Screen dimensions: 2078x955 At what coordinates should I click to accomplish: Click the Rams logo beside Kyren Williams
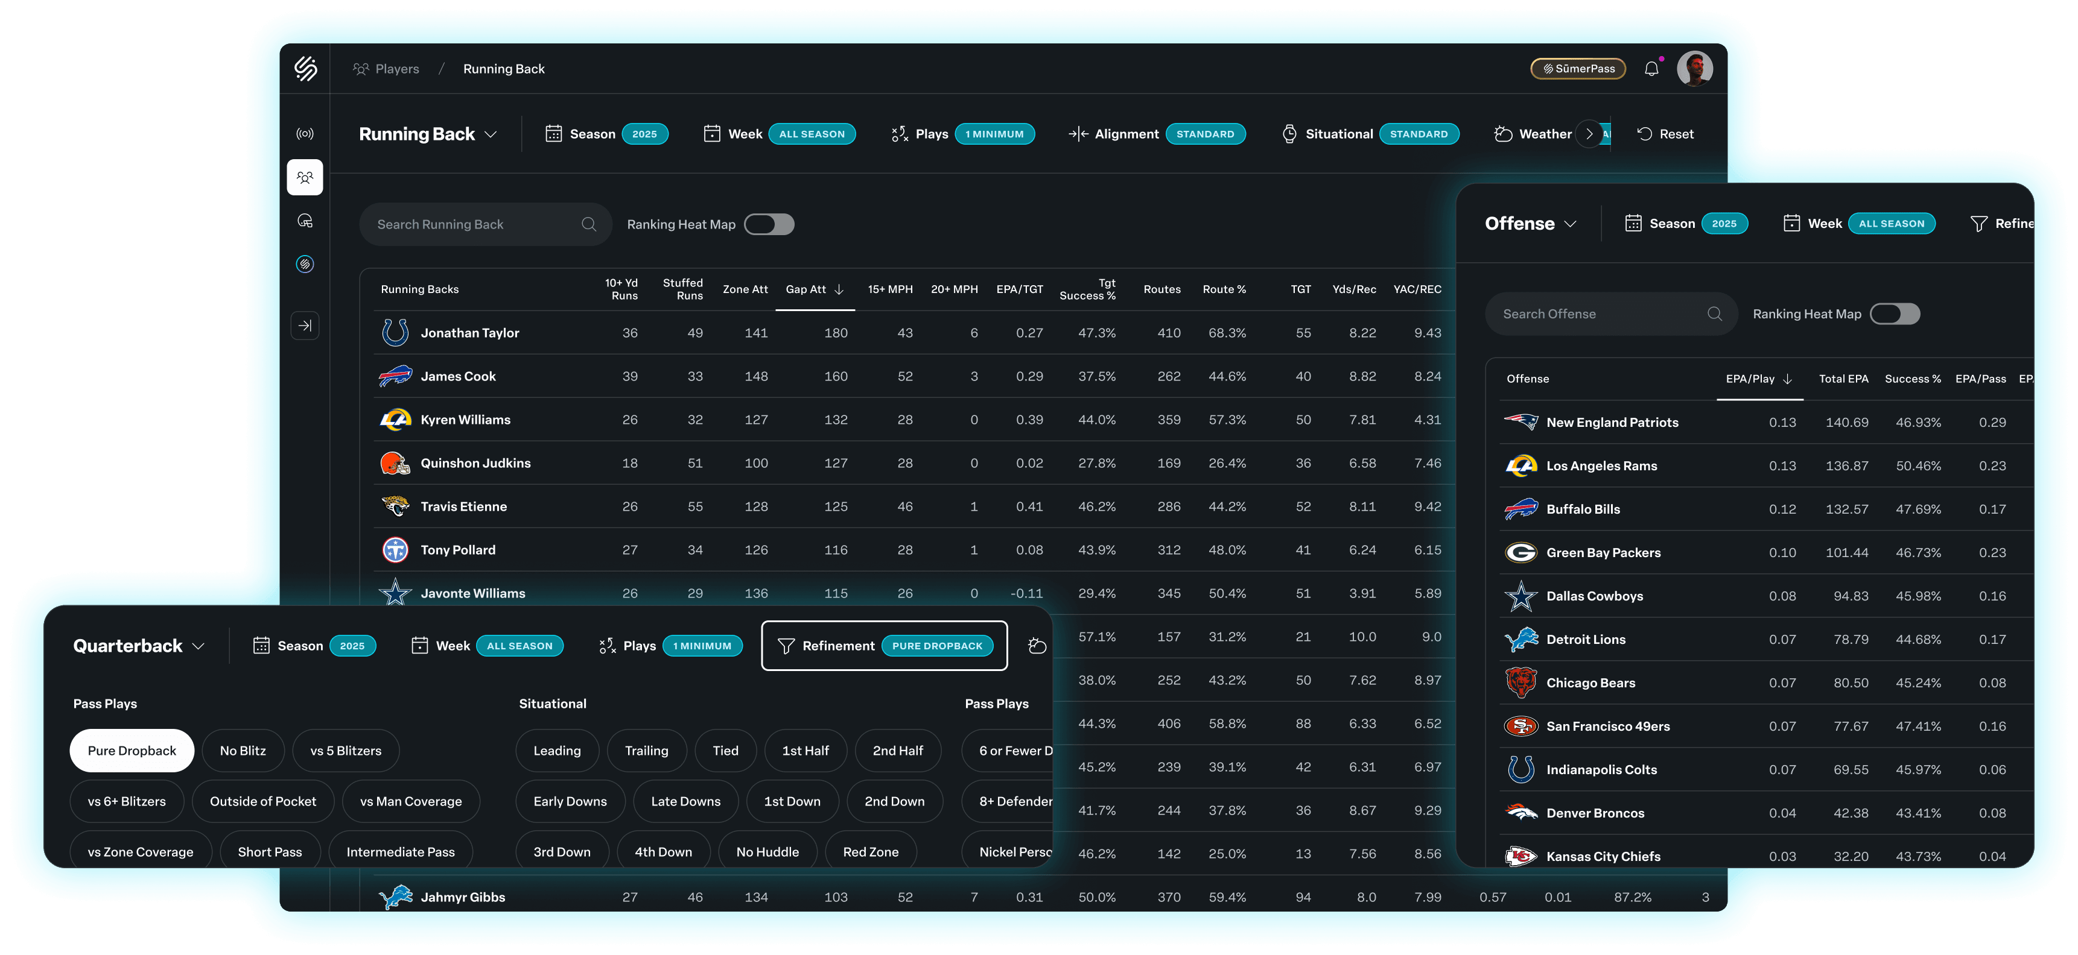395,419
